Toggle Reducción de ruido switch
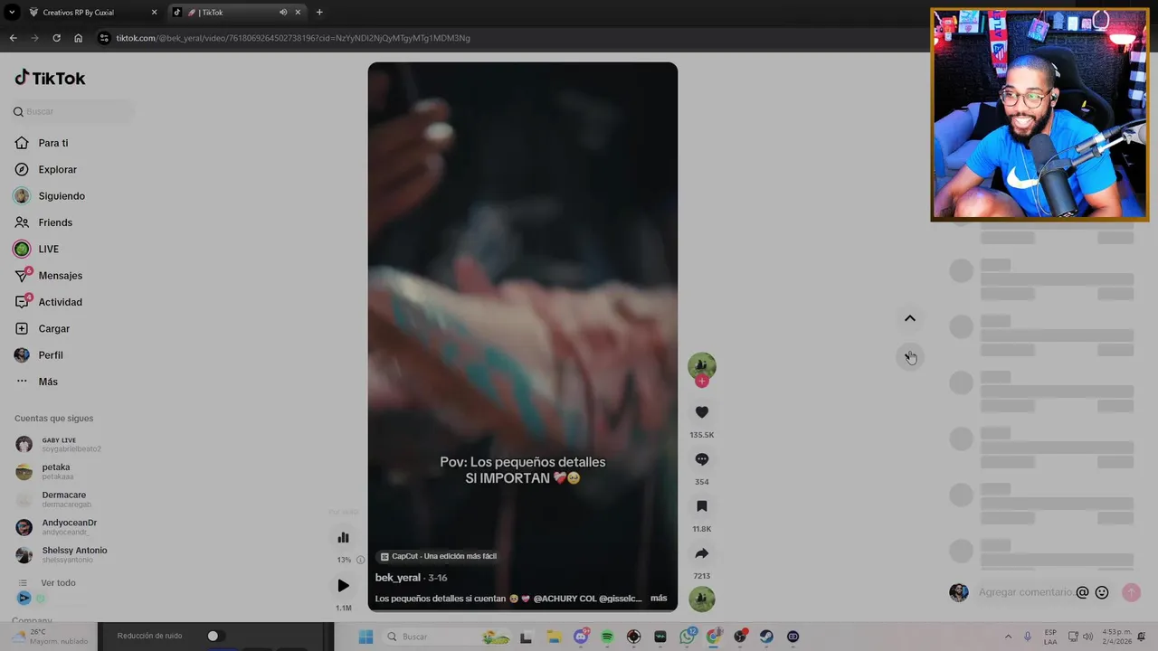Viewport: 1158px width, 651px height. click(x=214, y=636)
